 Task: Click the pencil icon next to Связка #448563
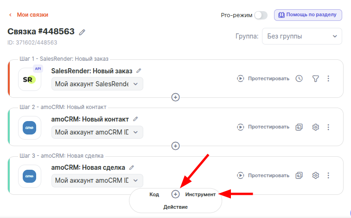tap(83, 32)
